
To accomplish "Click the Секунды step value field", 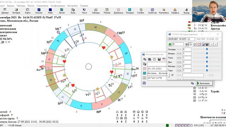I will pyautogui.click(x=187, y=49).
